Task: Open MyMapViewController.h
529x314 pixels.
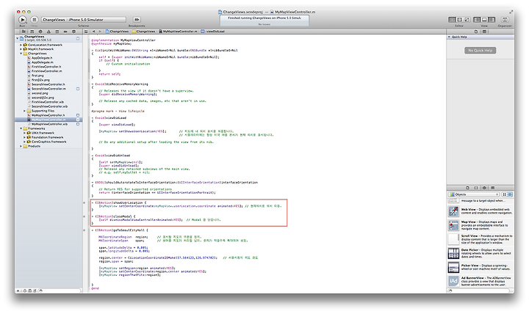Action: (x=48, y=115)
